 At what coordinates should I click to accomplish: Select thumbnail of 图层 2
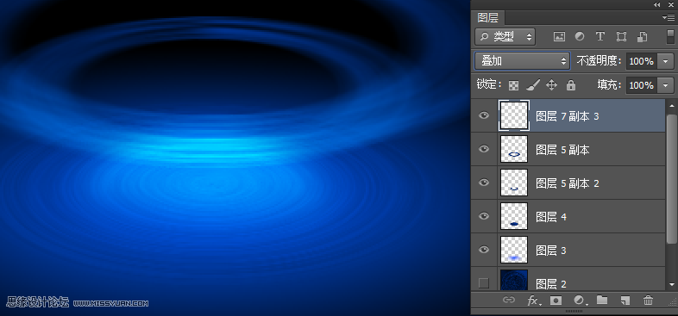[514, 280]
